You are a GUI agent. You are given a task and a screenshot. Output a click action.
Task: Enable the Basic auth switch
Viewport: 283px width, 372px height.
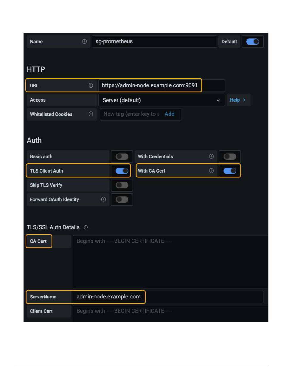(122, 156)
